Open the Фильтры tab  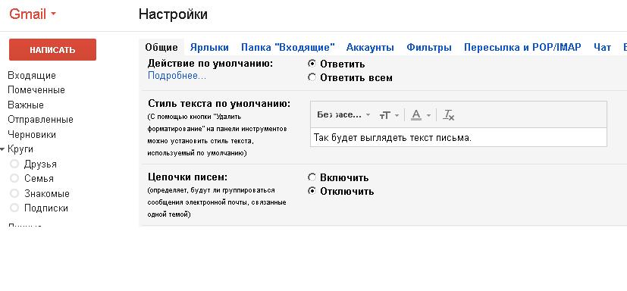click(x=429, y=48)
